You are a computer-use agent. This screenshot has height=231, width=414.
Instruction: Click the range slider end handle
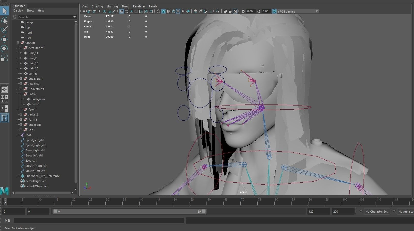click(204, 212)
